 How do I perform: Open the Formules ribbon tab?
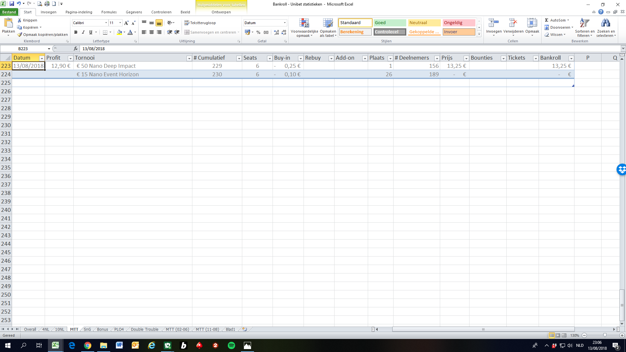click(109, 12)
